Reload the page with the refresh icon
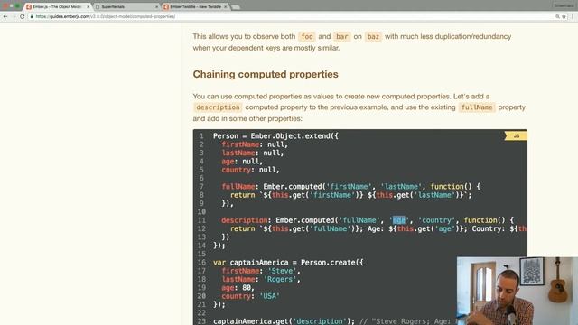578x325 pixels. point(22,16)
